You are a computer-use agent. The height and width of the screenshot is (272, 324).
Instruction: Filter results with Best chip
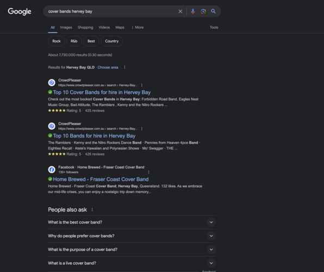91,41
